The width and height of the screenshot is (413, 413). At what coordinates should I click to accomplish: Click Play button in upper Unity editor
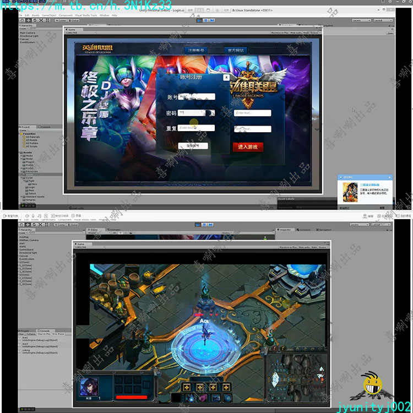199,20
